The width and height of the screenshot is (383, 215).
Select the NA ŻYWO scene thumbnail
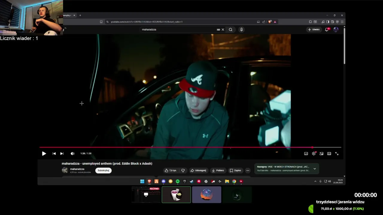[x=146, y=195]
